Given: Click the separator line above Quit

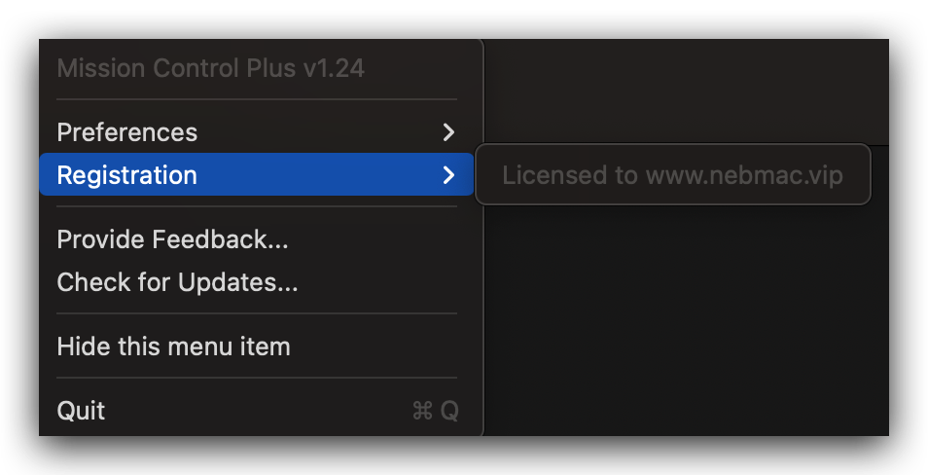Looking at the screenshot, I should click(257, 378).
